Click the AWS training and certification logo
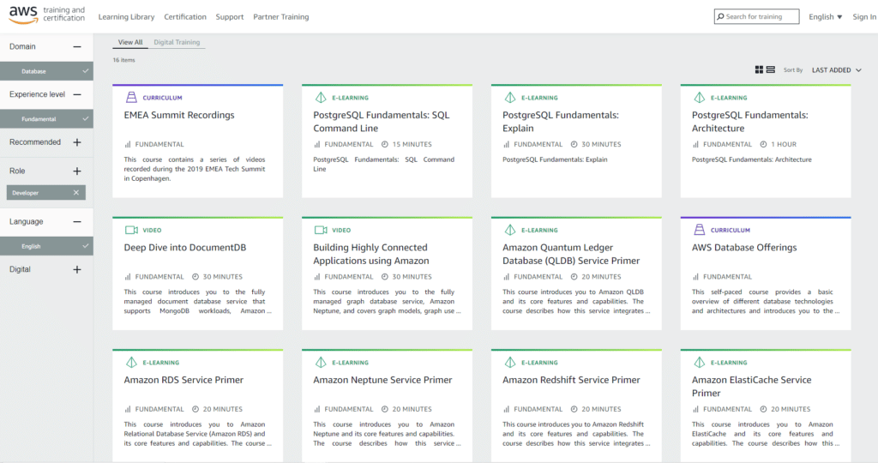The height and width of the screenshot is (463, 878). [47, 15]
